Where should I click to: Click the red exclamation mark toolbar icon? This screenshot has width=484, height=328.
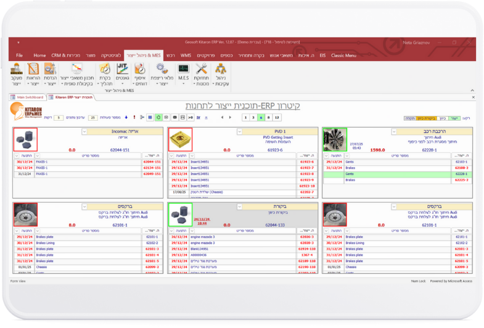tap(134, 118)
